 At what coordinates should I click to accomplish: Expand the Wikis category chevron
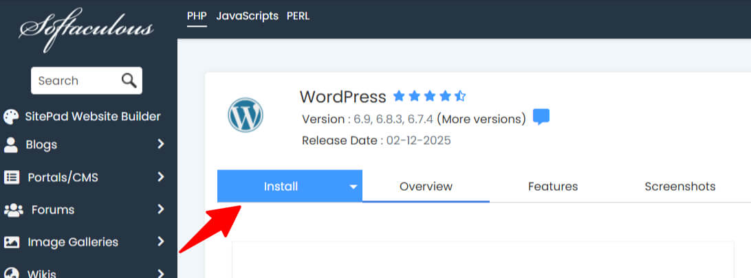(x=161, y=274)
